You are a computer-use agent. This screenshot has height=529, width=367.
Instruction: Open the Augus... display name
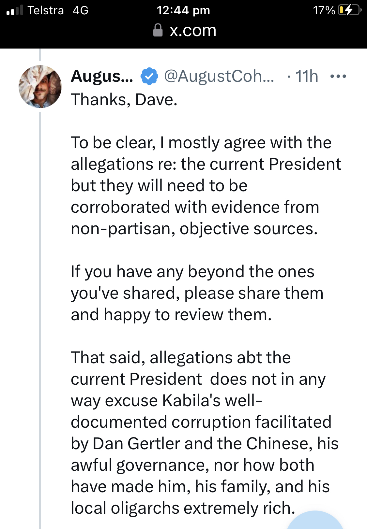tap(102, 76)
